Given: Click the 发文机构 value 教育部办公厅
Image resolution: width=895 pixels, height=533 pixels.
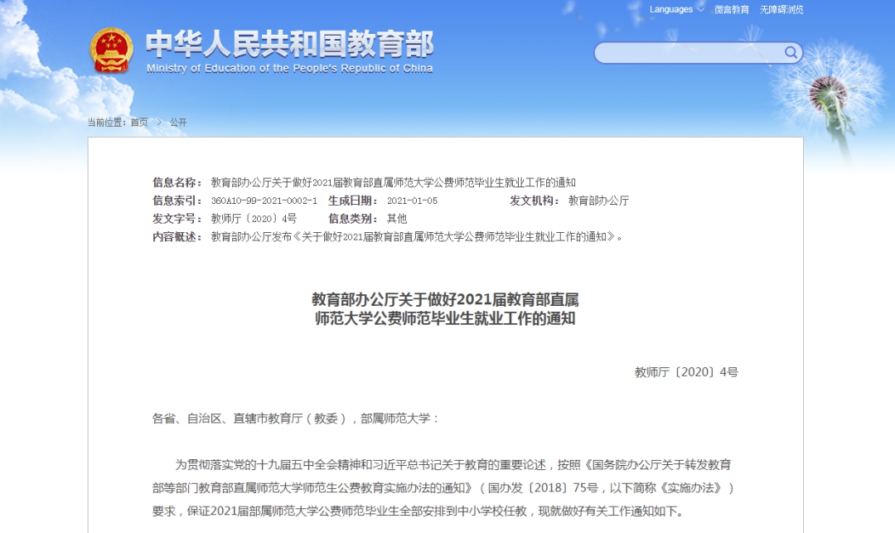Looking at the screenshot, I should [599, 201].
